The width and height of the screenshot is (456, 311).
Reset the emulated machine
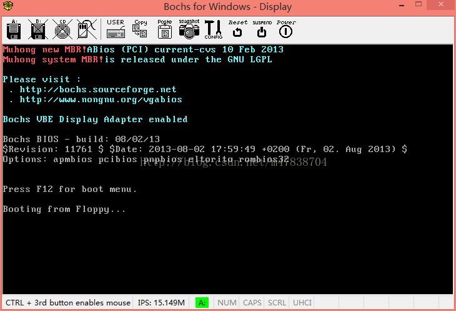[237, 29]
